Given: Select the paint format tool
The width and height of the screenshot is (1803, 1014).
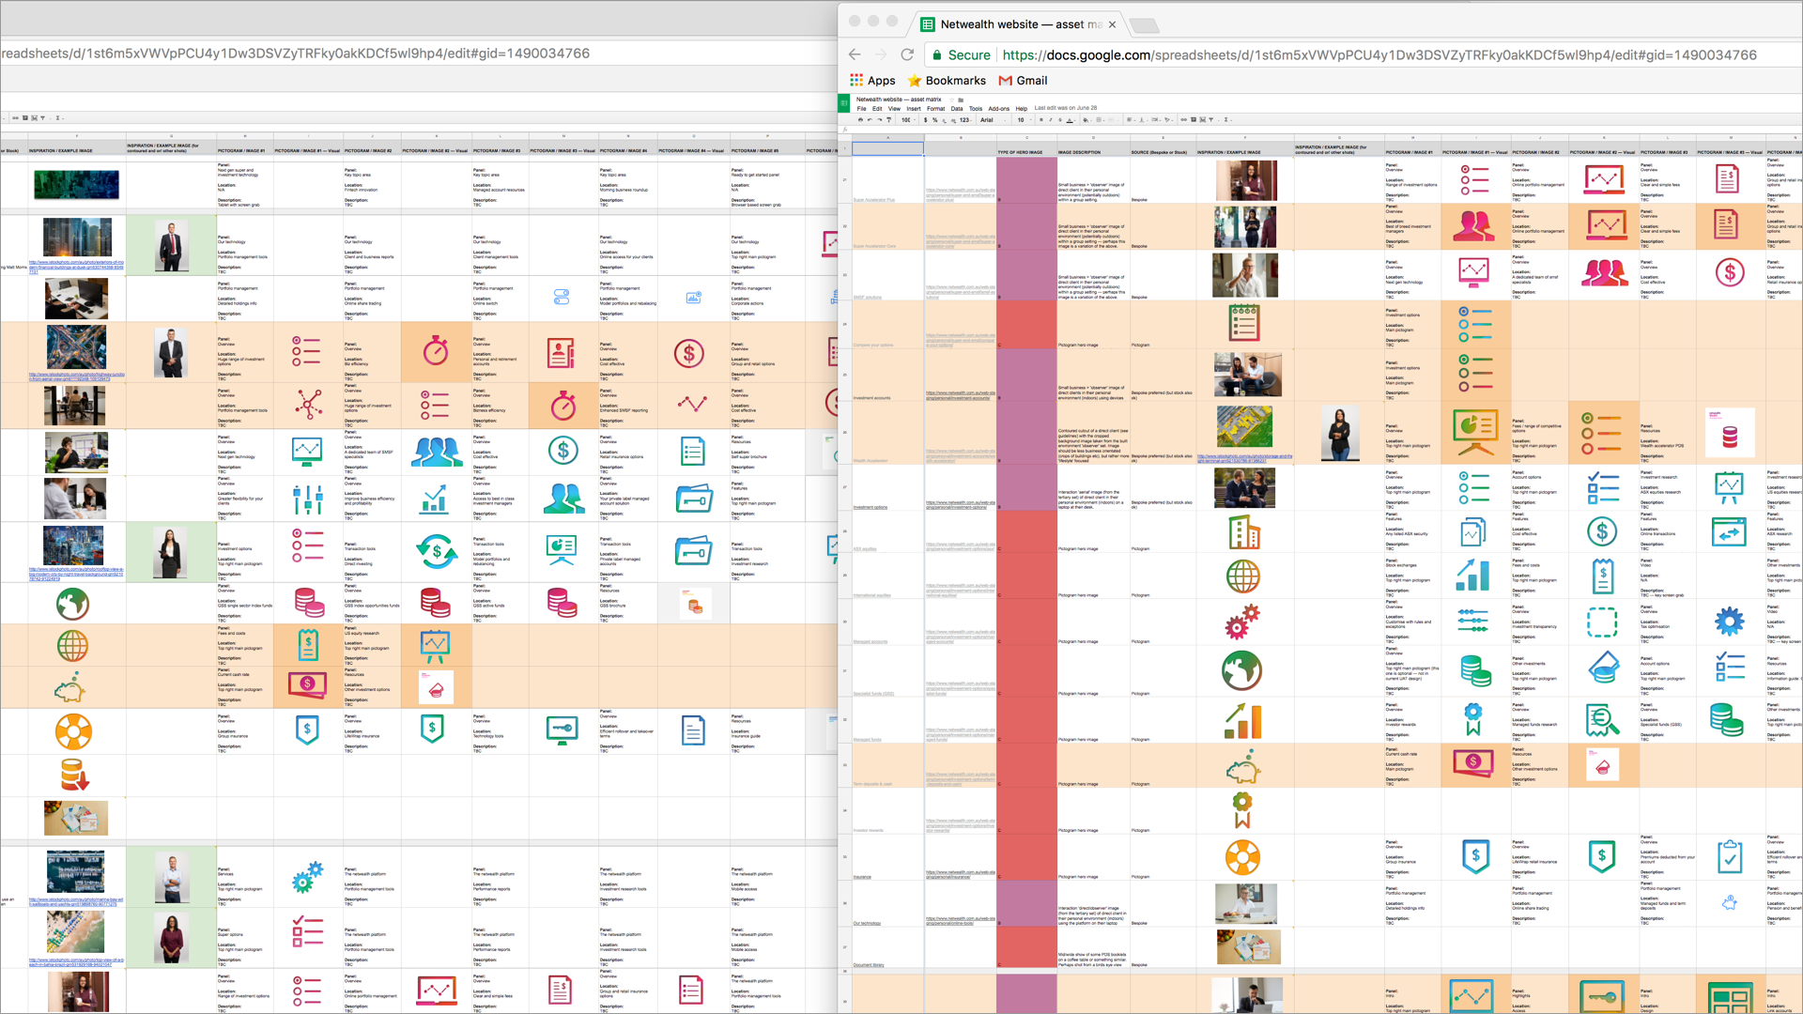Looking at the screenshot, I should (x=888, y=119).
